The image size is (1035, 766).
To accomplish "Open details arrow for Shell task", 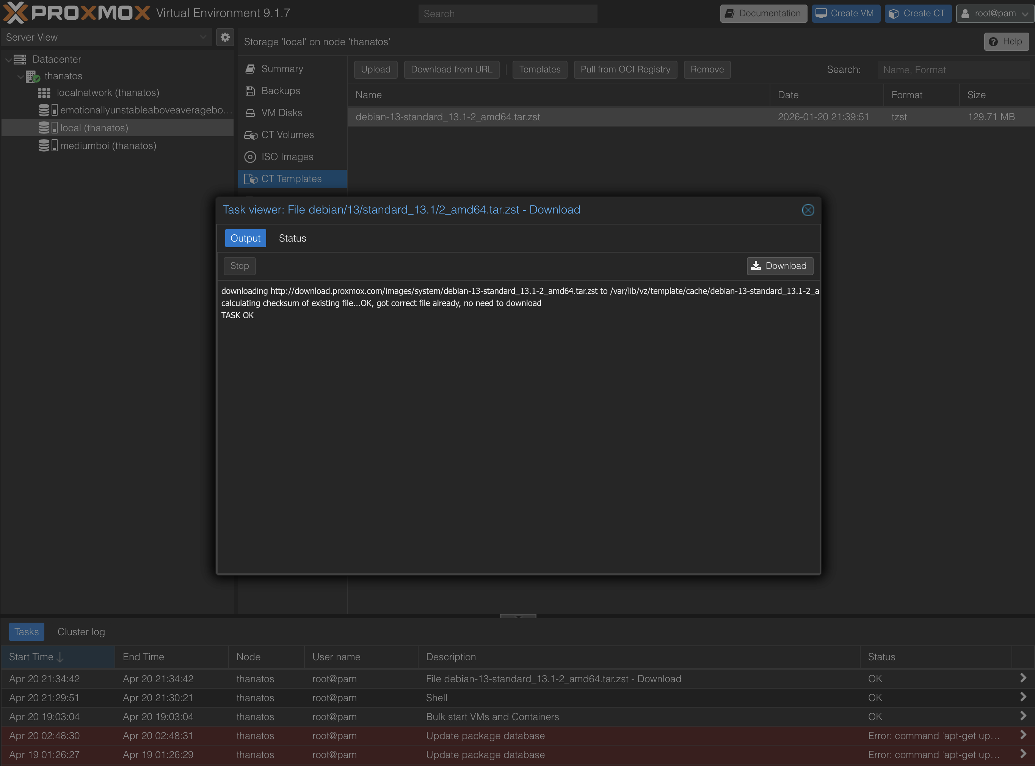I will pos(1023,697).
